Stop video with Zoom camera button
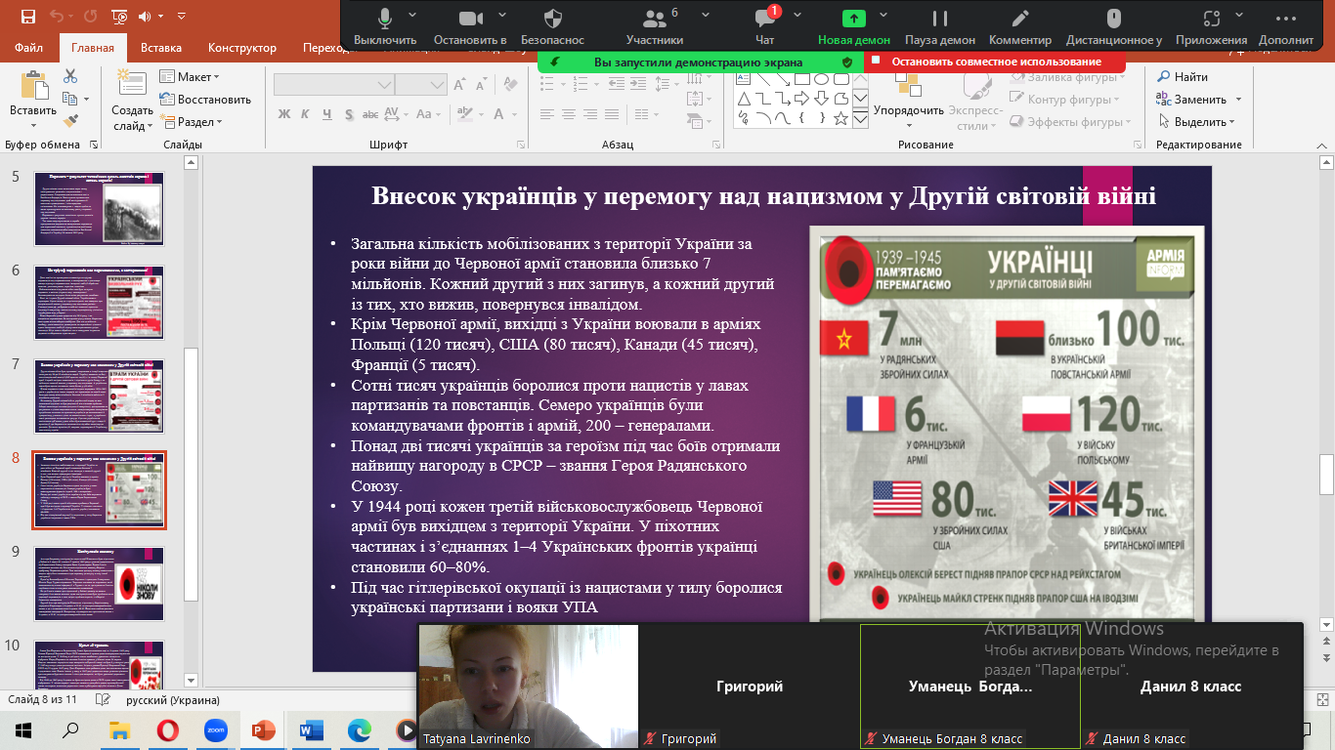This screenshot has width=1335, height=750. coord(471,25)
